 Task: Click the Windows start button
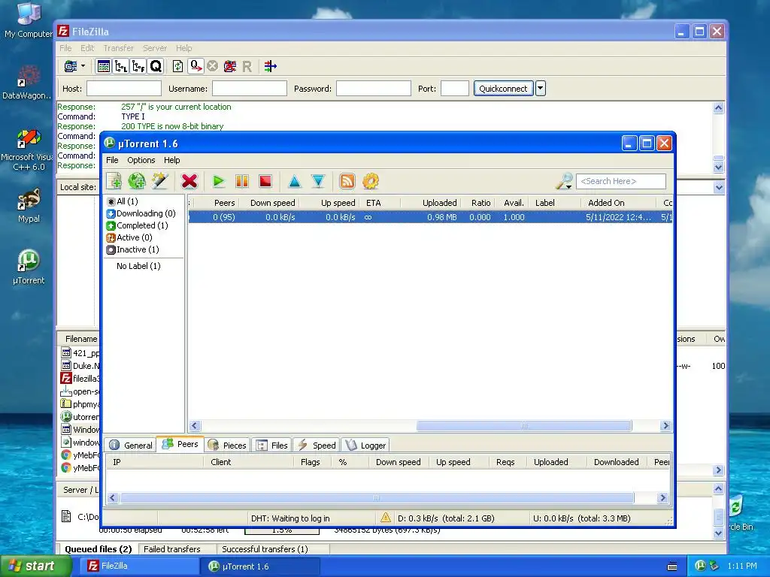[35, 566]
